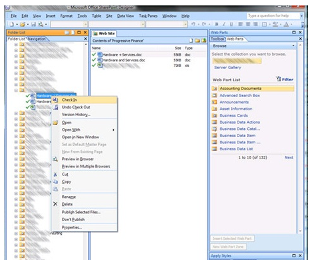Click Asset Information web part icon
The width and height of the screenshot is (314, 264).
pos(214,109)
